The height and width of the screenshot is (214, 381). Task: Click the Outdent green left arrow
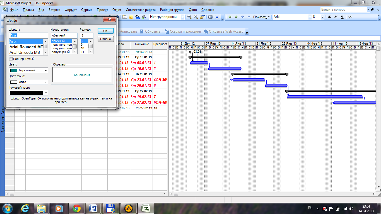pyautogui.click(x=230, y=17)
